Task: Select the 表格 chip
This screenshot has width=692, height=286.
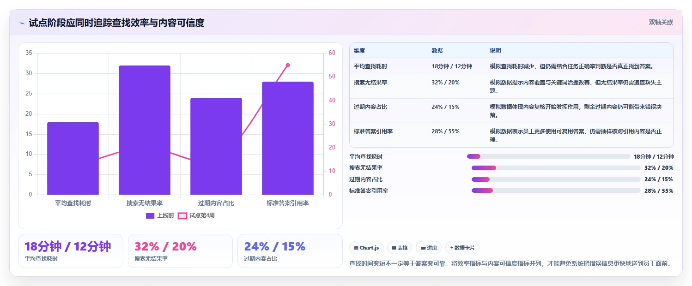Action: (400, 248)
